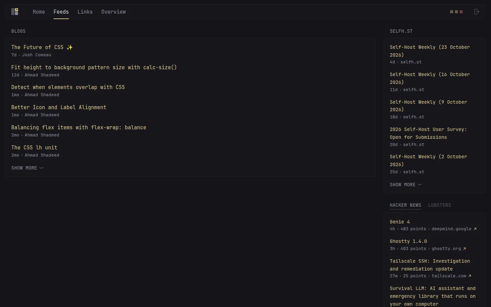Click the "4d" age under 23 October weekly
The image size is (491, 307).
click(x=392, y=62)
